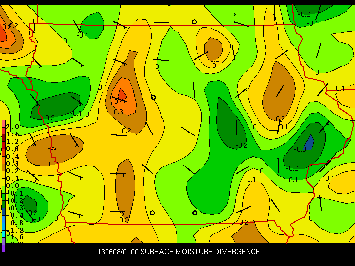Image resolution: width=355 pixels, height=266 pixels.
Task: Click the orange 0.4 legend swatch
Action: [x=4, y=160]
